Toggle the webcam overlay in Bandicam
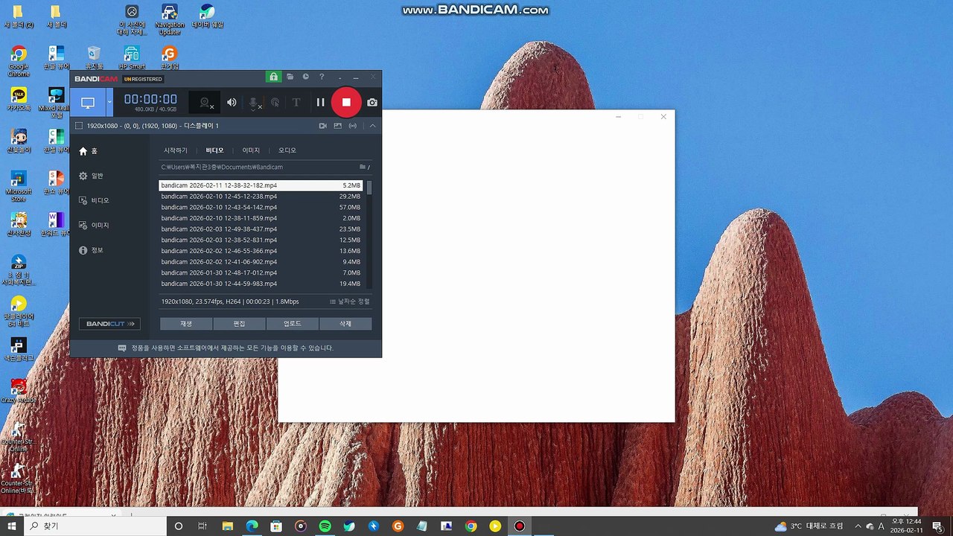 205,103
